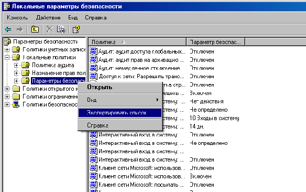This screenshot has height=192, width=306.
Task: Click the icon of the Клиент сети Microsoft: посылать policy
Action: point(93,184)
